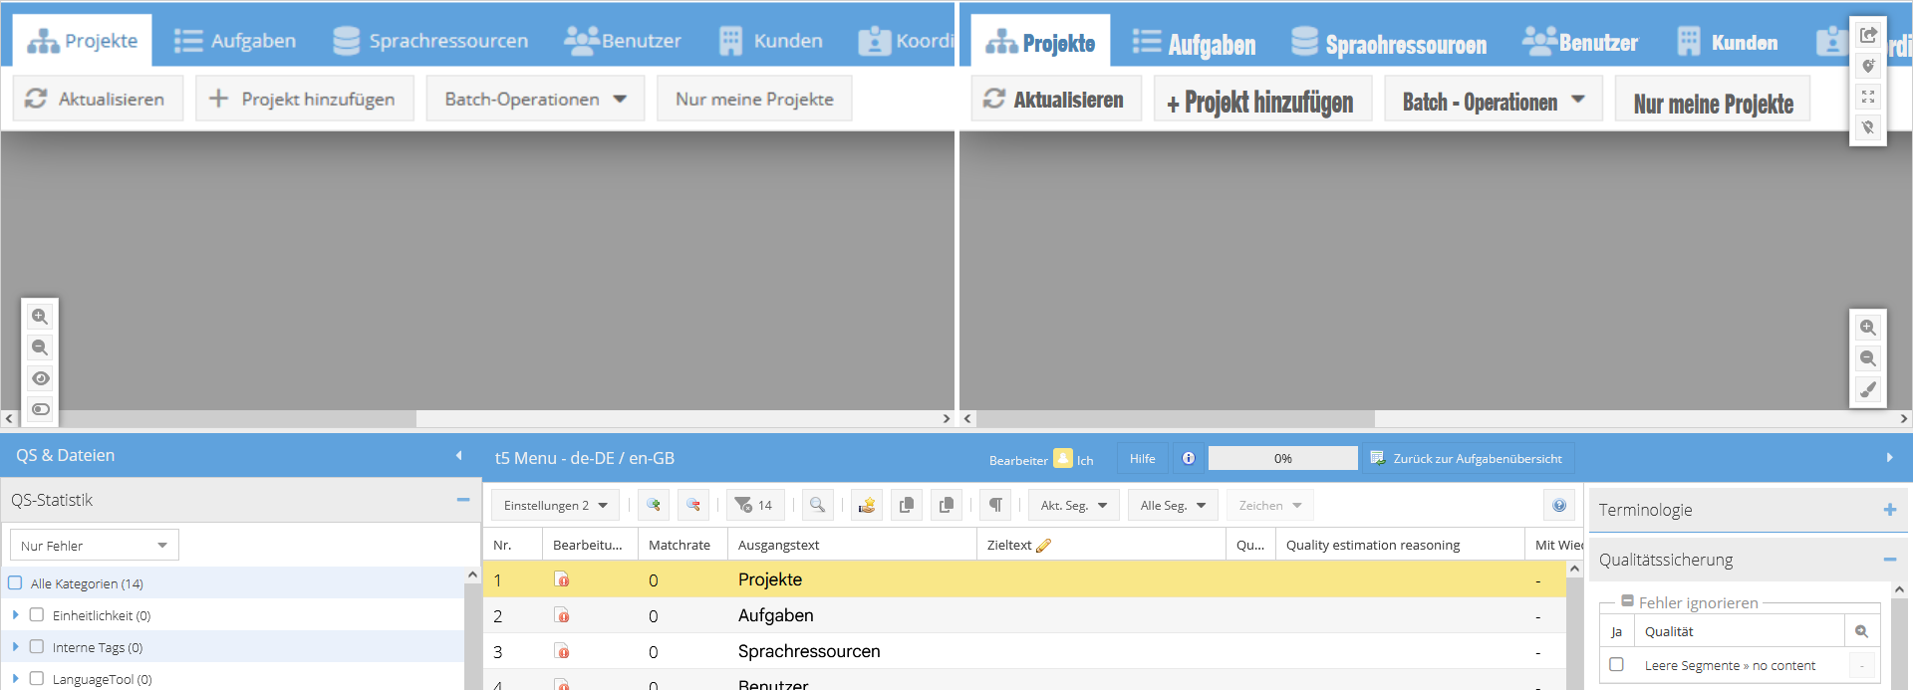The height and width of the screenshot is (690, 1913).
Task: Select the Aufgaben tab in left preview
Action: click(235, 41)
